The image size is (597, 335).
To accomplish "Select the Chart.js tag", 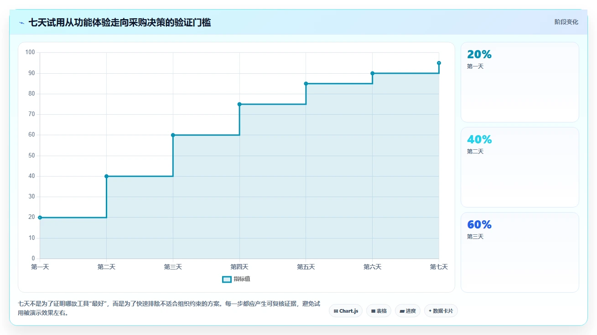I will click(x=346, y=311).
